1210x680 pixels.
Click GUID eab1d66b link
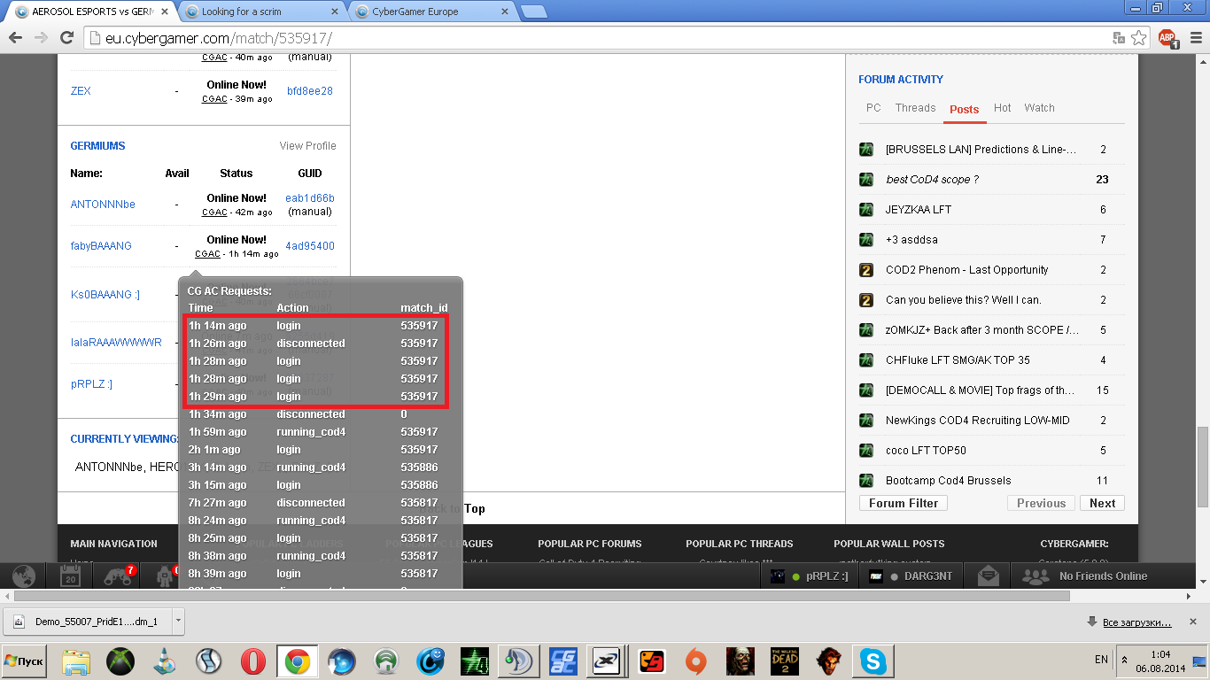[310, 198]
